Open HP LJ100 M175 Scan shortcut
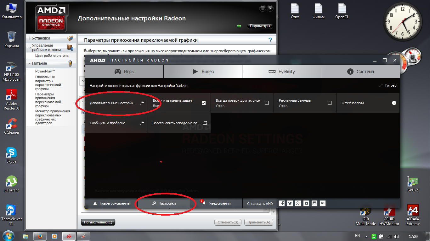430x241 pixels. [12, 72]
